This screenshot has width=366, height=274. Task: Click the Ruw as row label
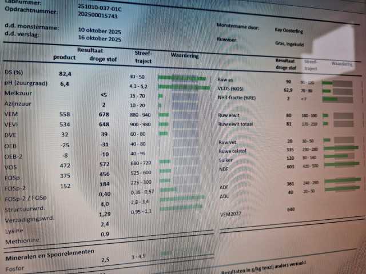tap(225, 79)
